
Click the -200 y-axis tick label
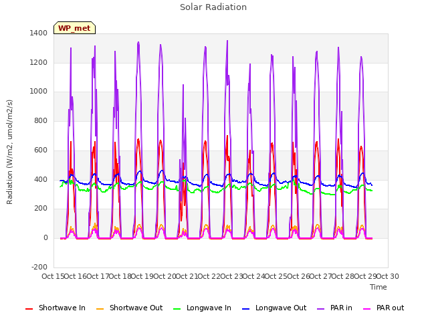39,267
